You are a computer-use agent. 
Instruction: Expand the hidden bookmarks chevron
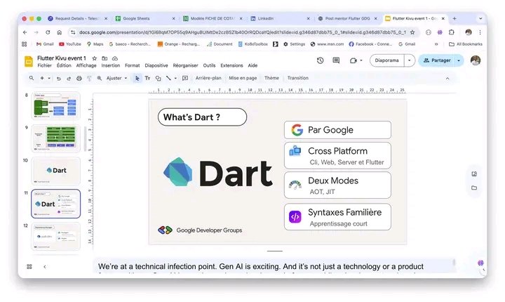(x=436, y=44)
